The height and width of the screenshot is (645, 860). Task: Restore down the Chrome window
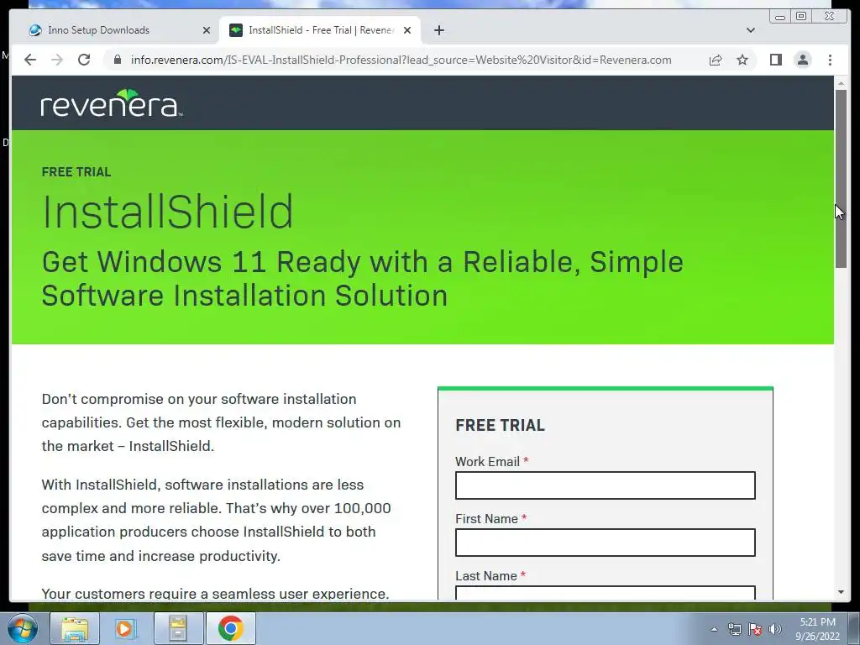800,17
